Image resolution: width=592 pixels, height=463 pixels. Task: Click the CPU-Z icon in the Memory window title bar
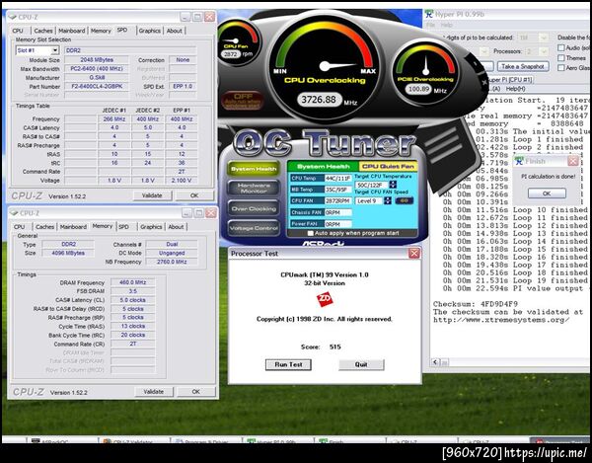click(14, 212)
